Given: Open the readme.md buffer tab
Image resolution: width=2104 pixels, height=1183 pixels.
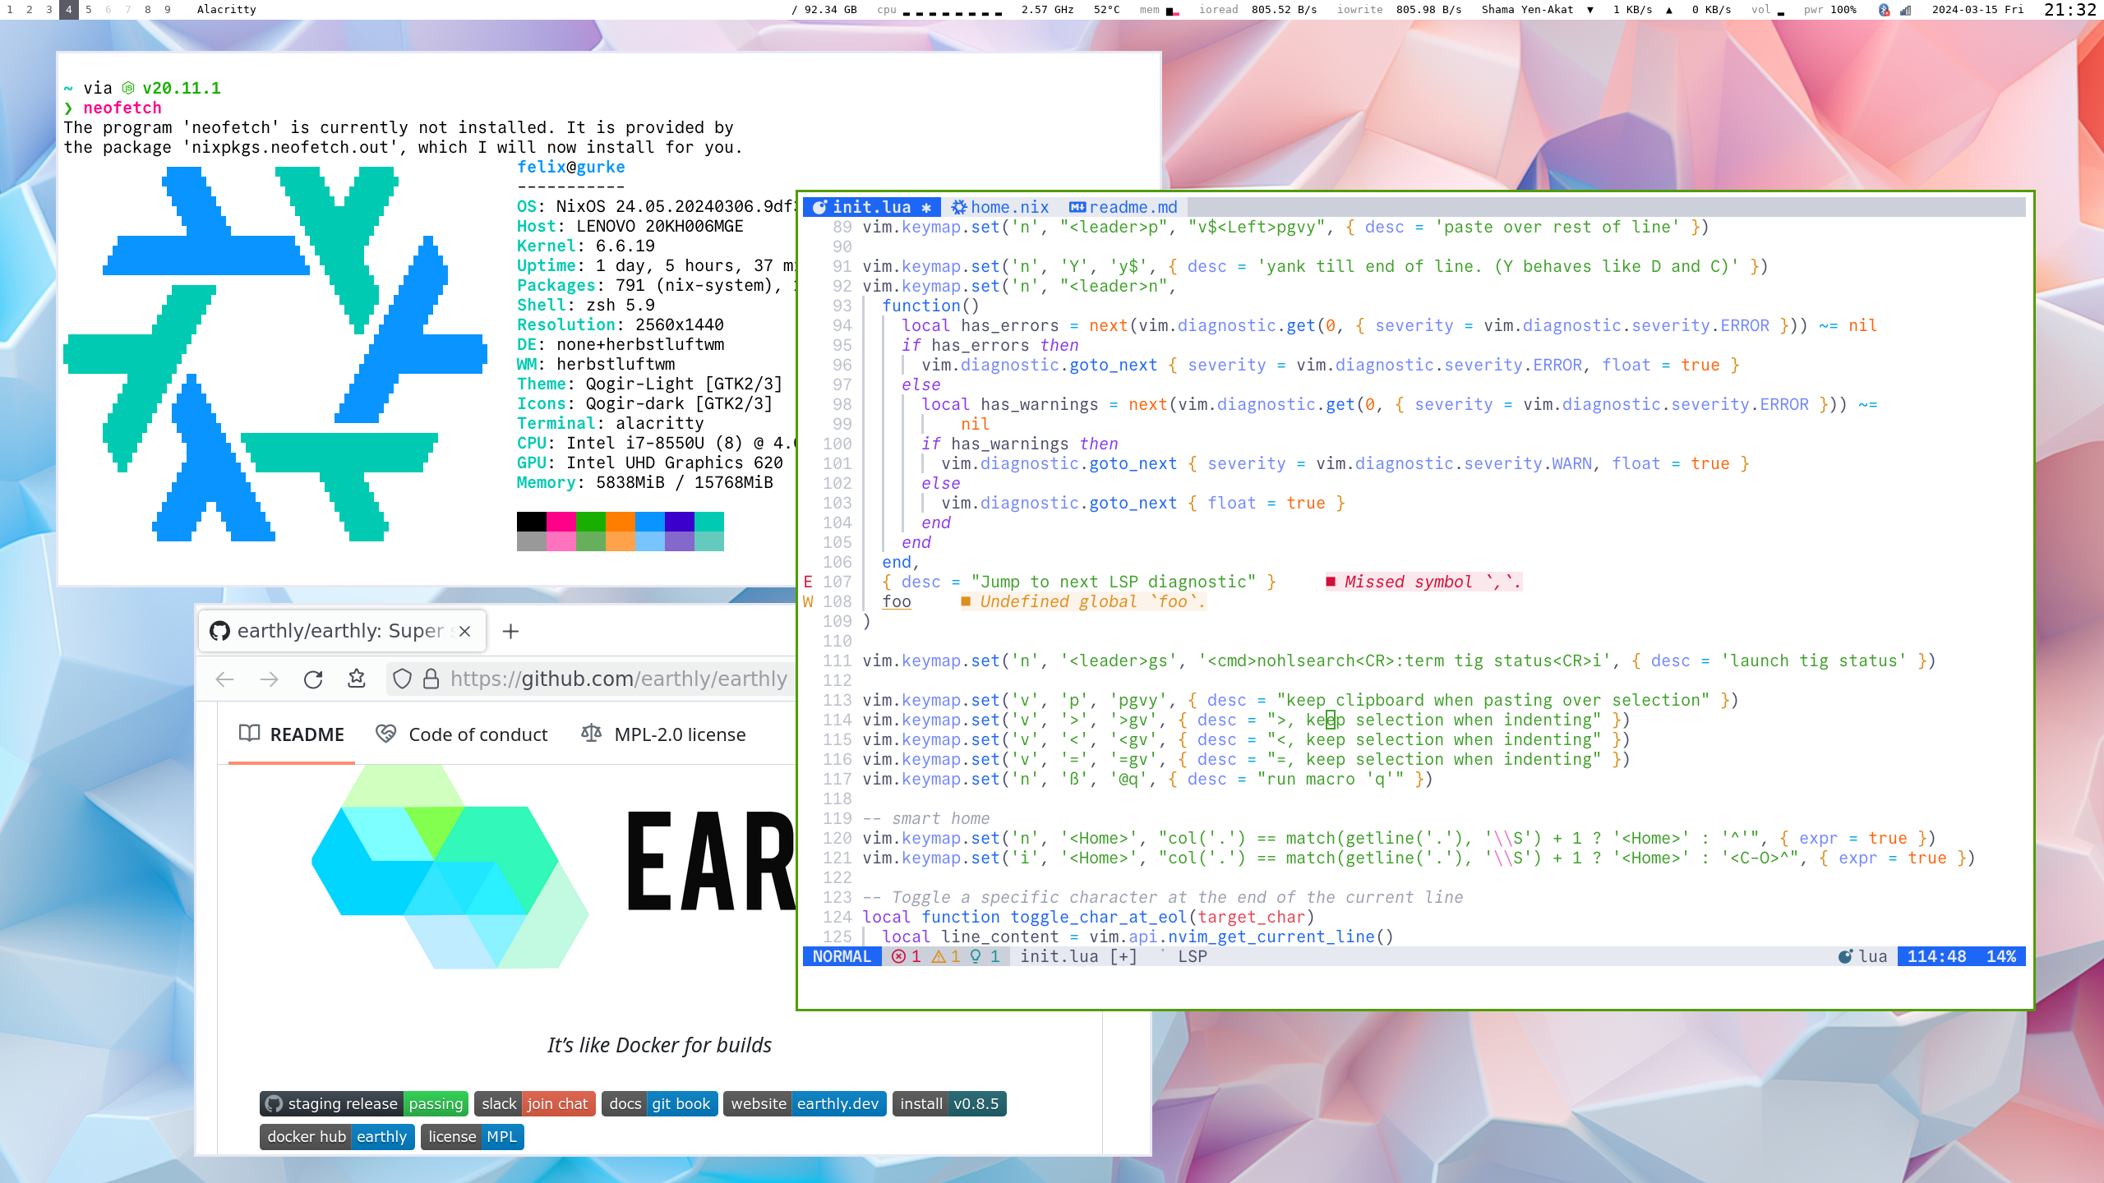Looking at the screenshot, I should [1124, 207].
